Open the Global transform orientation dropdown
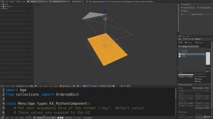This screenshot has width=213, height=119. pyautogui.click(x=96, y=86)
